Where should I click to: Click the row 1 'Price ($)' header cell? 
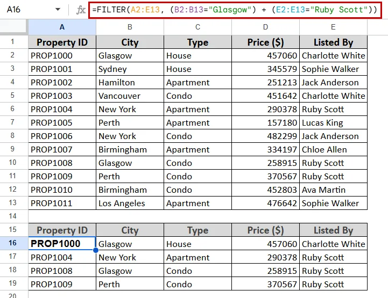(x=265, y=42)
